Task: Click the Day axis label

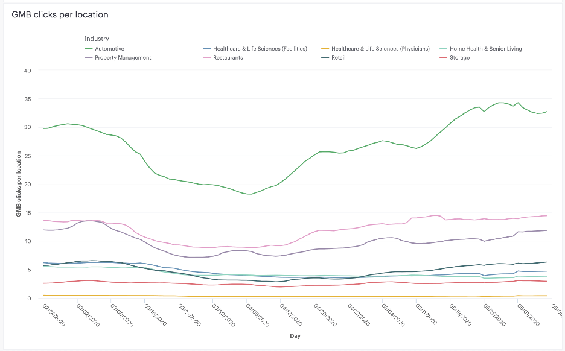Action: tap(295, 335)
